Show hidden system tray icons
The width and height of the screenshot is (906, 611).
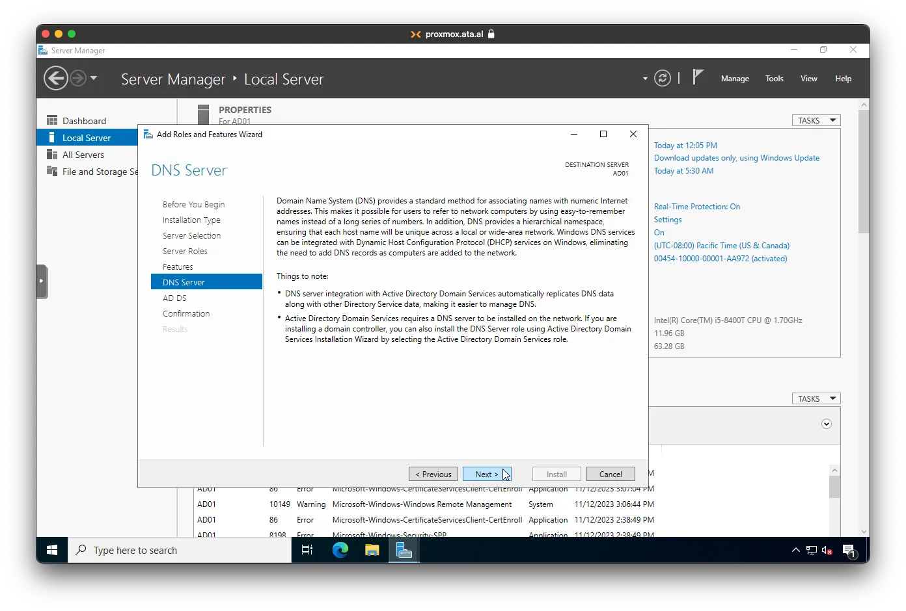(x=795, y=550)
